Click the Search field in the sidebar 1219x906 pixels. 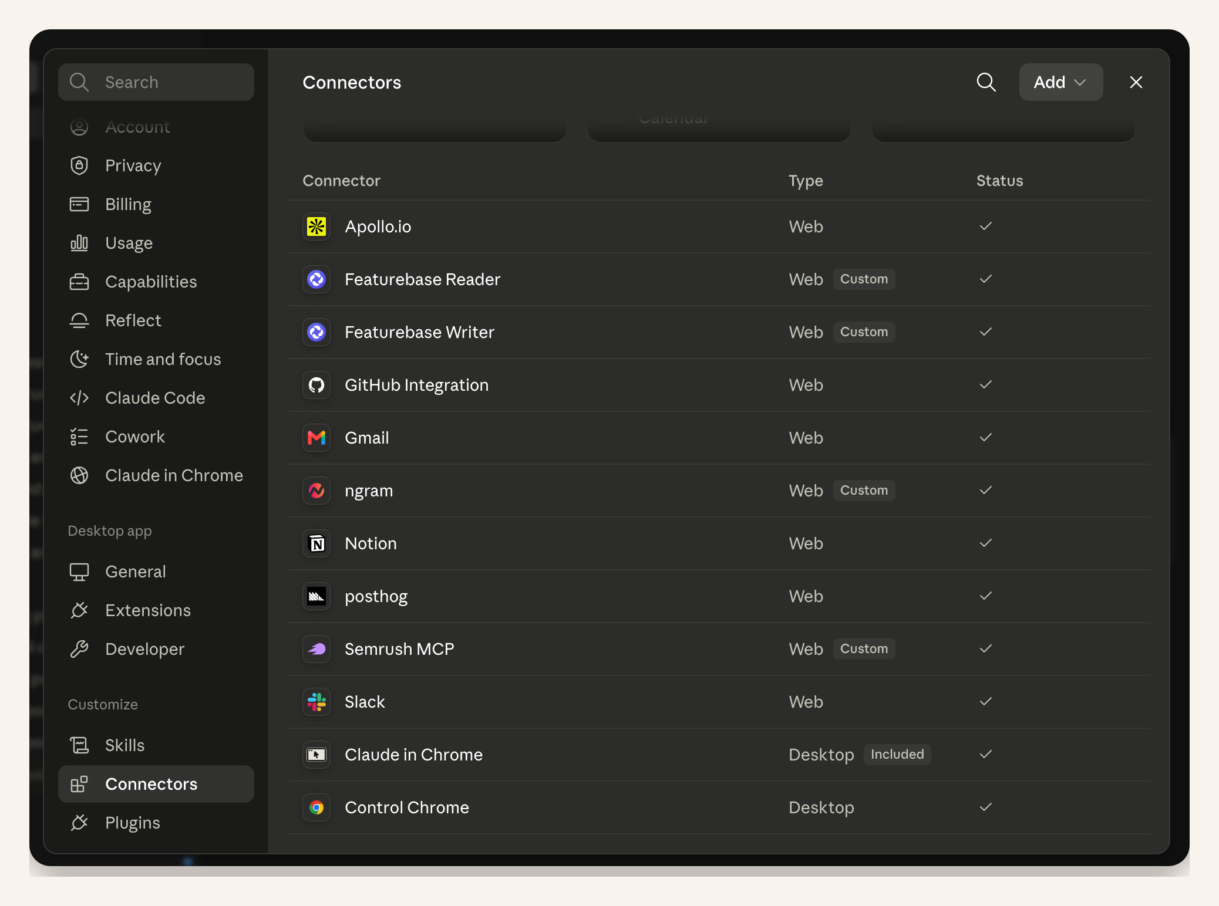[156, 82]
